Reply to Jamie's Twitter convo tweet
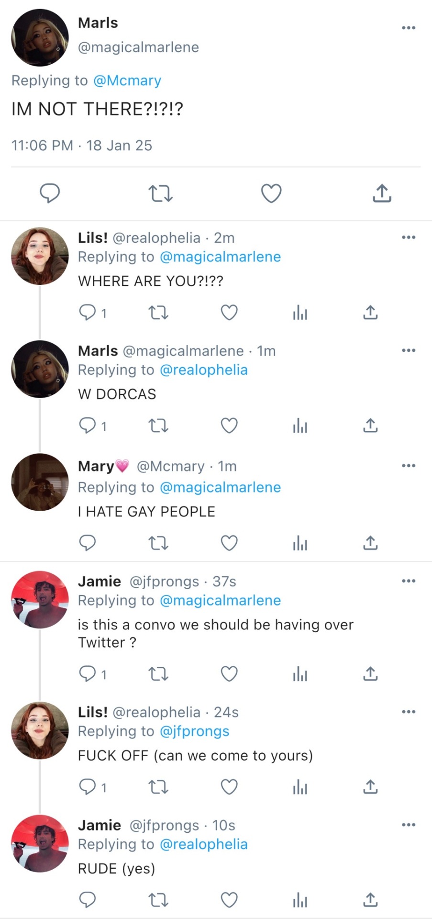Viewport: 432px width, 919px height. [88, 674]
